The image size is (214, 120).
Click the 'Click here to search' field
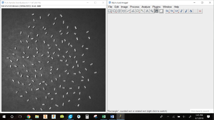tap(201, 111)
